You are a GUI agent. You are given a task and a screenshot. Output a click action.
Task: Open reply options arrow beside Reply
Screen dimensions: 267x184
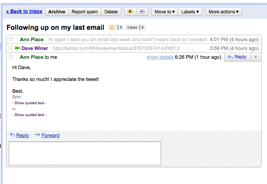(x=256, y=57)
